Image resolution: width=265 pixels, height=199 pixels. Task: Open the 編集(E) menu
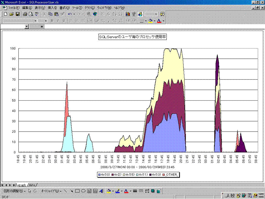coord(27,8)
